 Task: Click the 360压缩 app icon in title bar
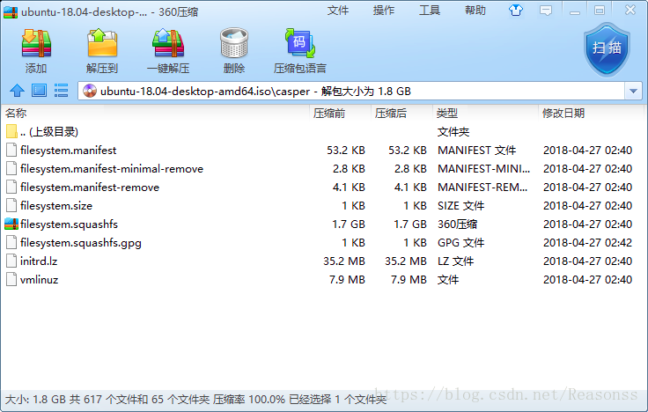[11, 12]
